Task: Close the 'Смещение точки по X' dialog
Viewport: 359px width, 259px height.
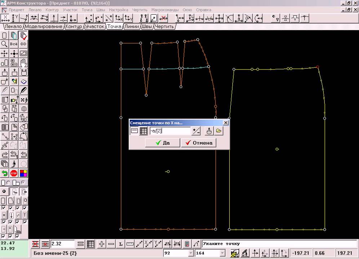Action: coord(226,123)
